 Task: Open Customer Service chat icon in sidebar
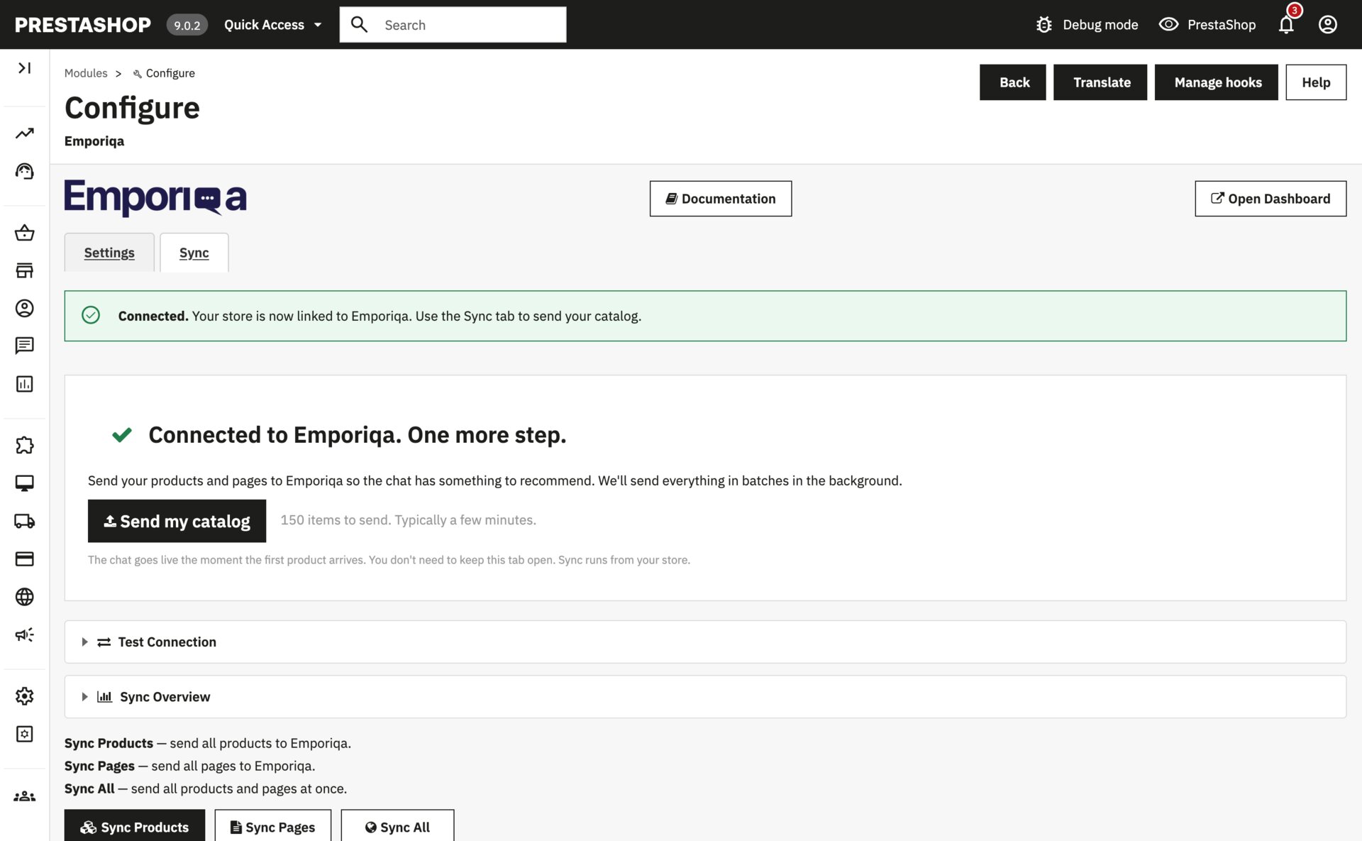24,346
